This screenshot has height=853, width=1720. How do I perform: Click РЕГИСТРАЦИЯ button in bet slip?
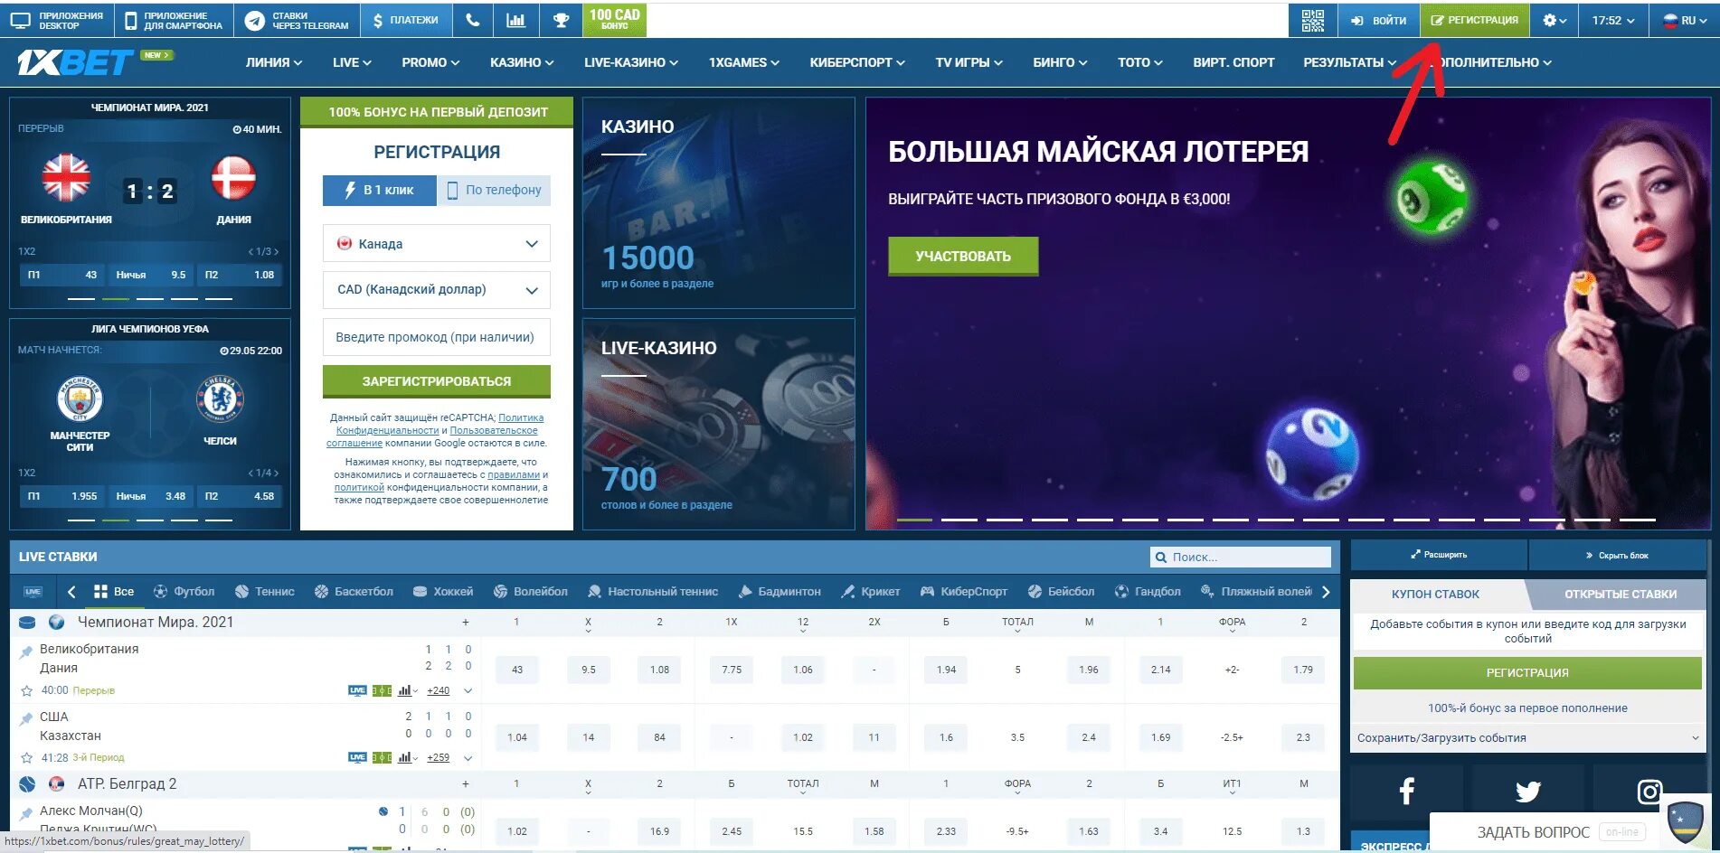coord(1527,672)
